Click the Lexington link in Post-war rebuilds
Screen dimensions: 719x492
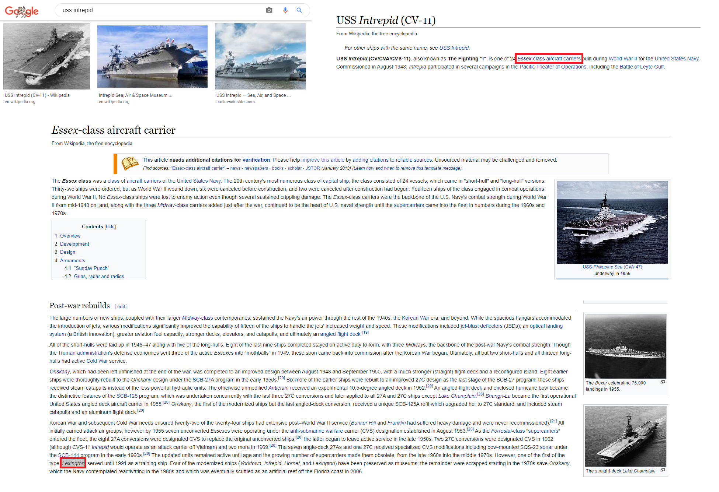pos(73,463)
